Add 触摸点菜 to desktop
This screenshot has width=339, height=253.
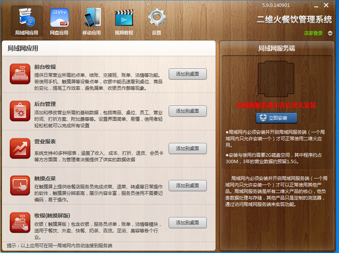(188, 185)
